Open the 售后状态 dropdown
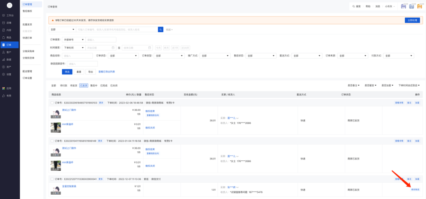 (261, 56)
